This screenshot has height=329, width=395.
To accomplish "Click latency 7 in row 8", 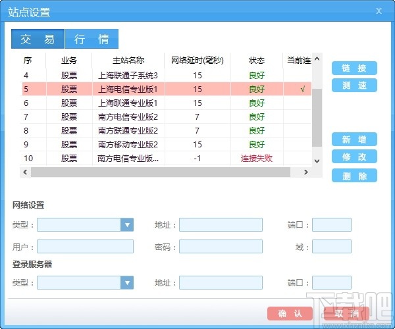I will click(197, 131).
